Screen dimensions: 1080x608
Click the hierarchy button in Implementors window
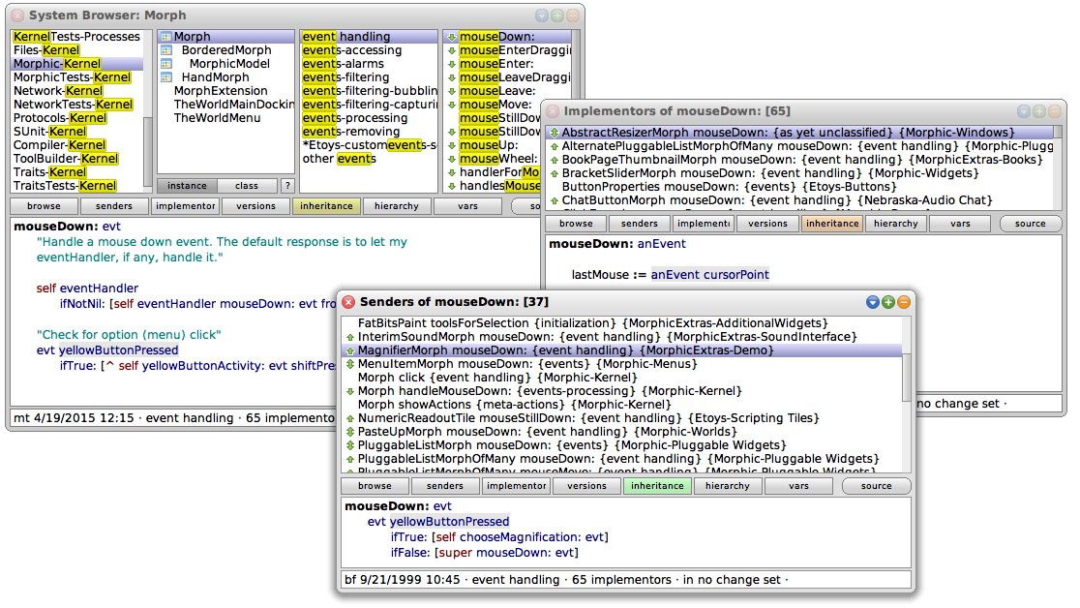895,223
